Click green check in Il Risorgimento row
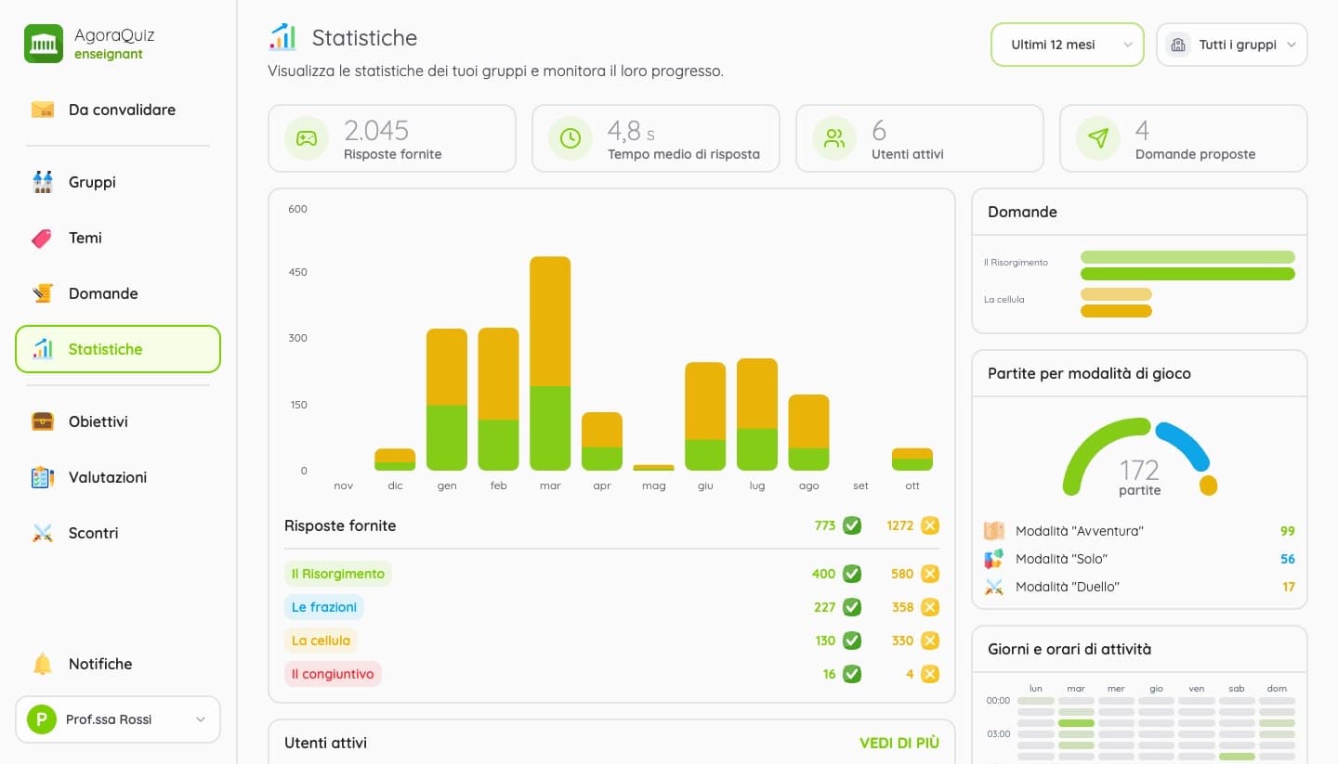 [852, 574]
